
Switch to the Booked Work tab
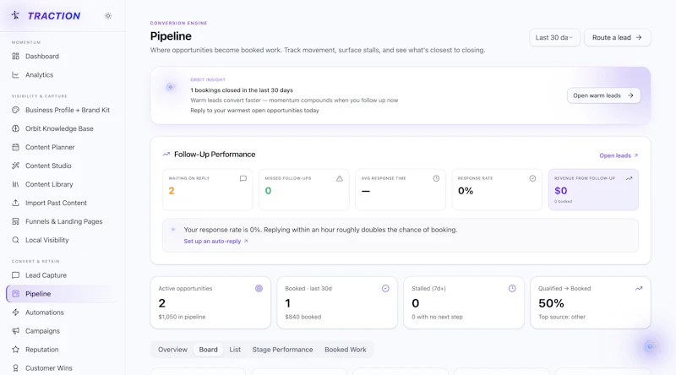346,350
